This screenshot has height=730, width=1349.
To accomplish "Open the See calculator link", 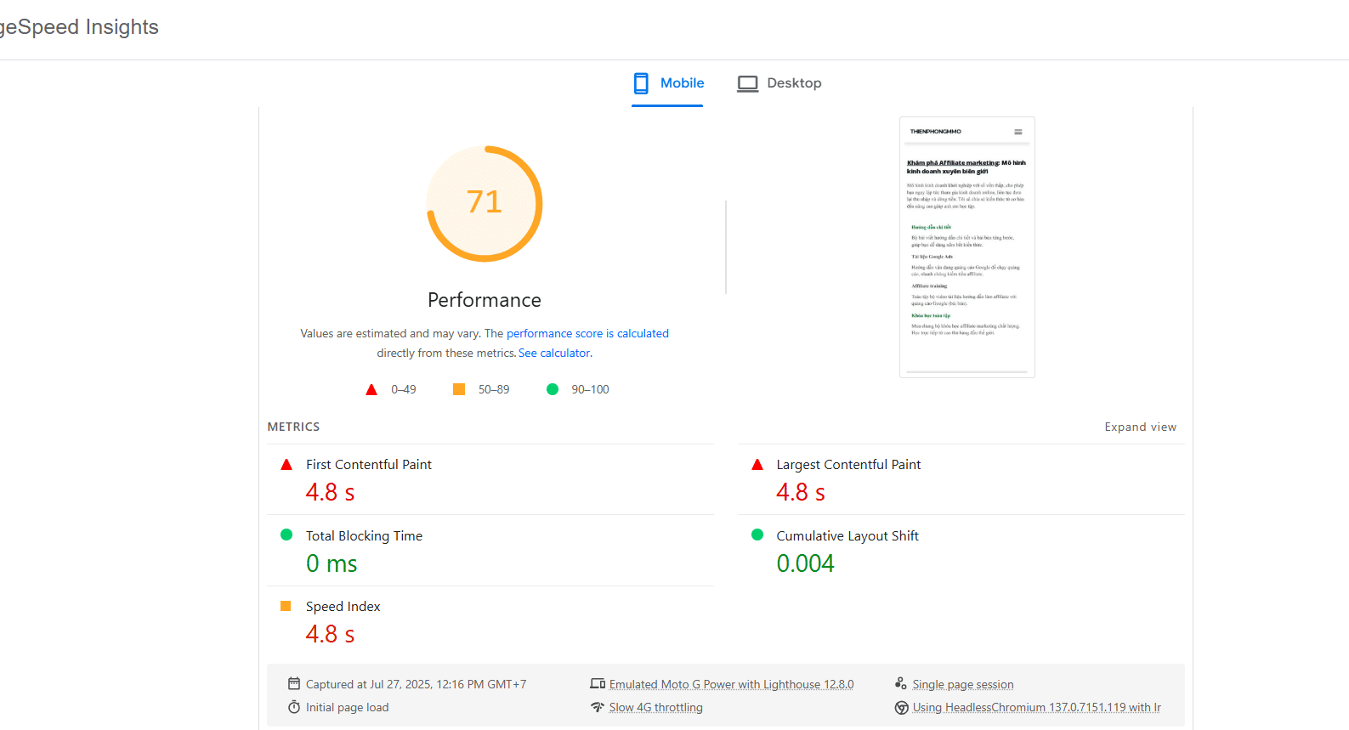I will coord(554,354).
